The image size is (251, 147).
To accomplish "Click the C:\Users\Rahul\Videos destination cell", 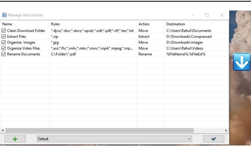I will [x=185, y=48].
